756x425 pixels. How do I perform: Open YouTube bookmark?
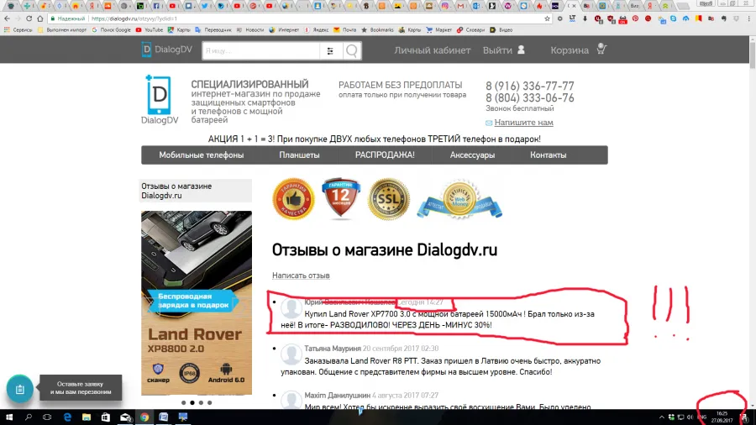[150, 30]
